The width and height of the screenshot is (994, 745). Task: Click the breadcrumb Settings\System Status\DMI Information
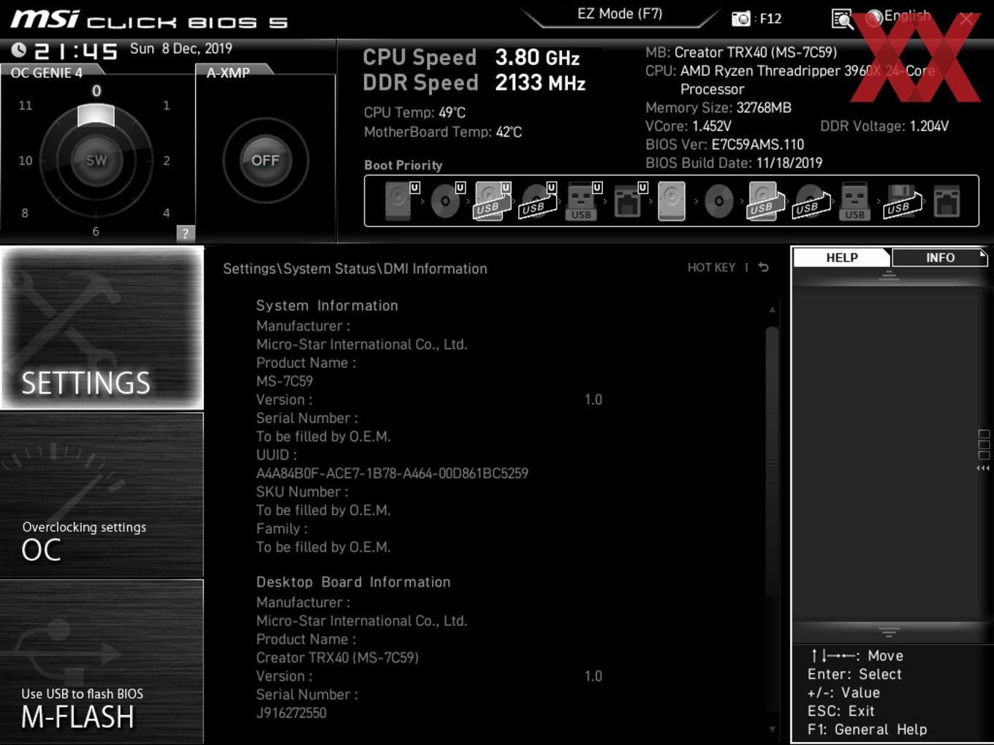pos(355,269)
